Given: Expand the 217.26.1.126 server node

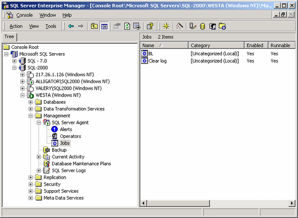Looking at the screenshot, I should (22, 75).
